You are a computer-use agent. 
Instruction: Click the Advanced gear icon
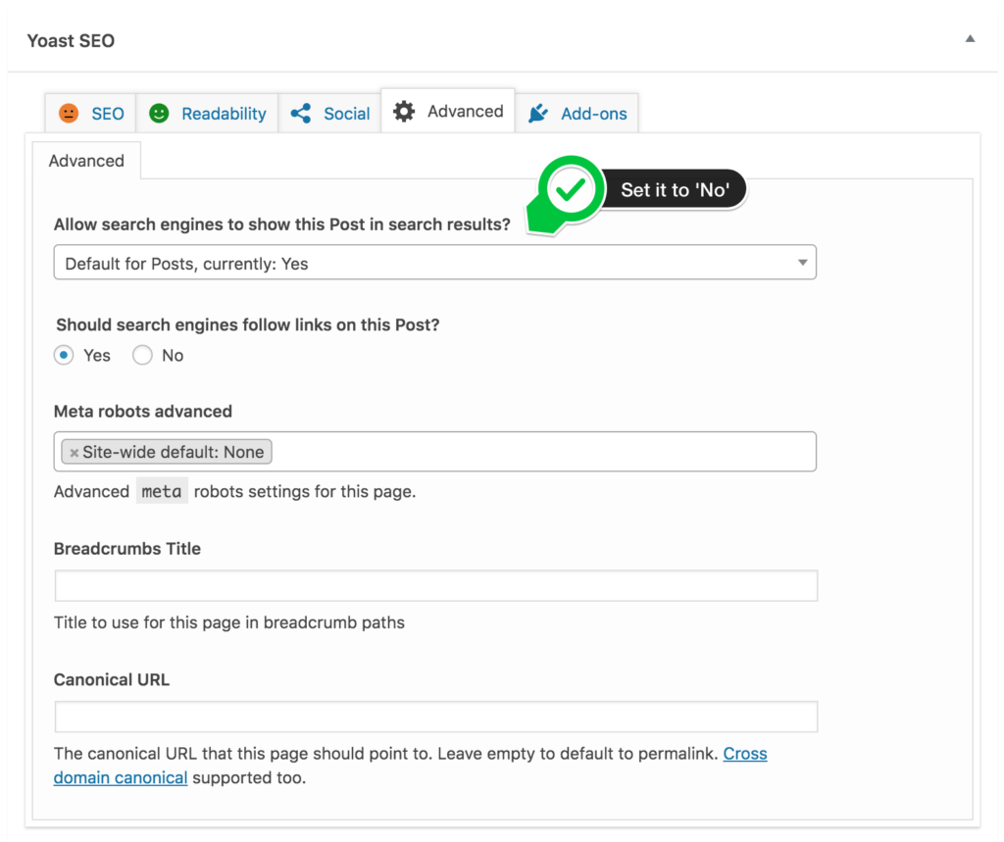[403, 112]
